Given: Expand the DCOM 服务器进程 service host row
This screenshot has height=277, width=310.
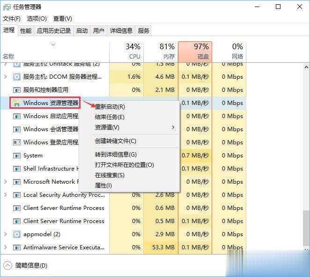Looking at the screenshot, I should coord(6,76).
